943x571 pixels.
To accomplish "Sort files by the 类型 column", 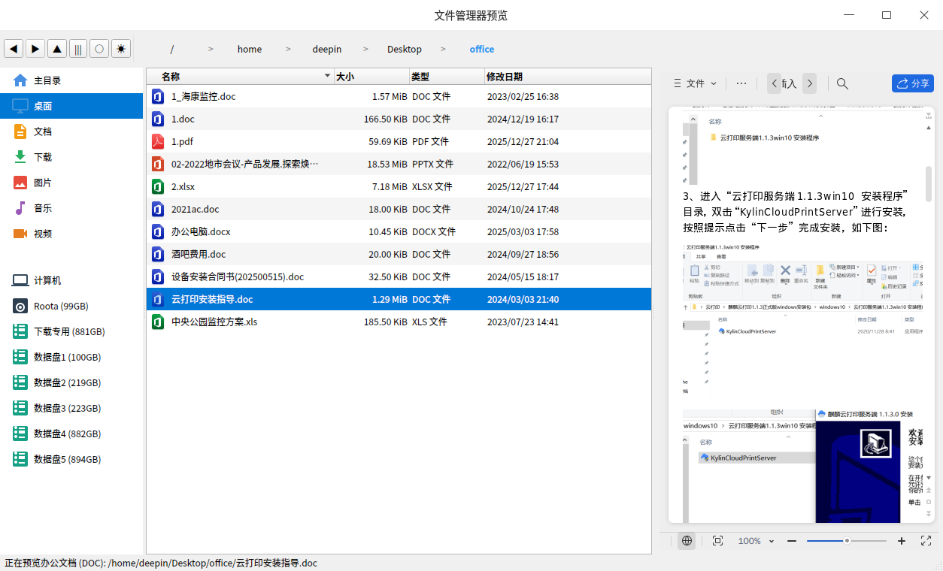I will tap(447, 76).
